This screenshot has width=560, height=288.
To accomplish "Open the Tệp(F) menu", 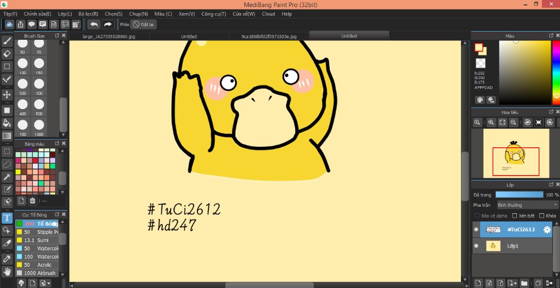I will [x=10, y=14].
